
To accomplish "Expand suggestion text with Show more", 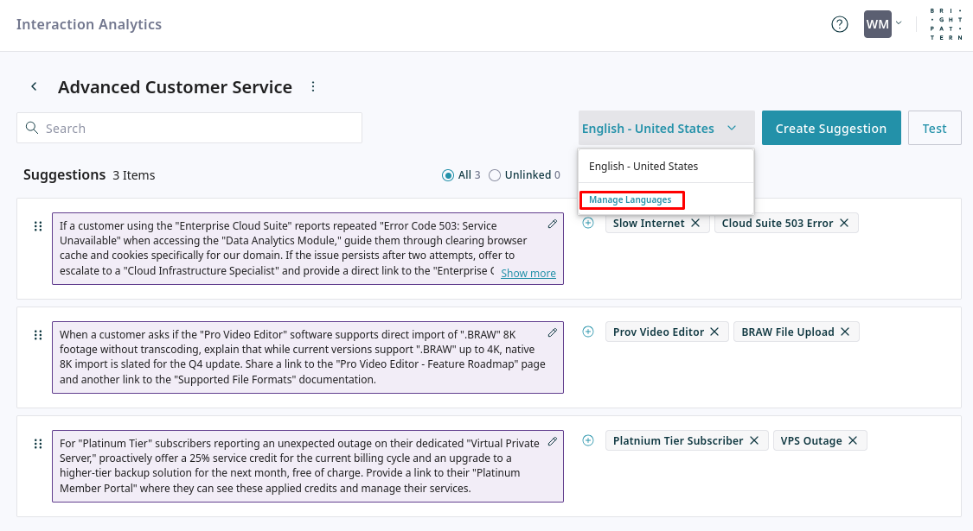I will pyautogui.click(x=528, y=273).
